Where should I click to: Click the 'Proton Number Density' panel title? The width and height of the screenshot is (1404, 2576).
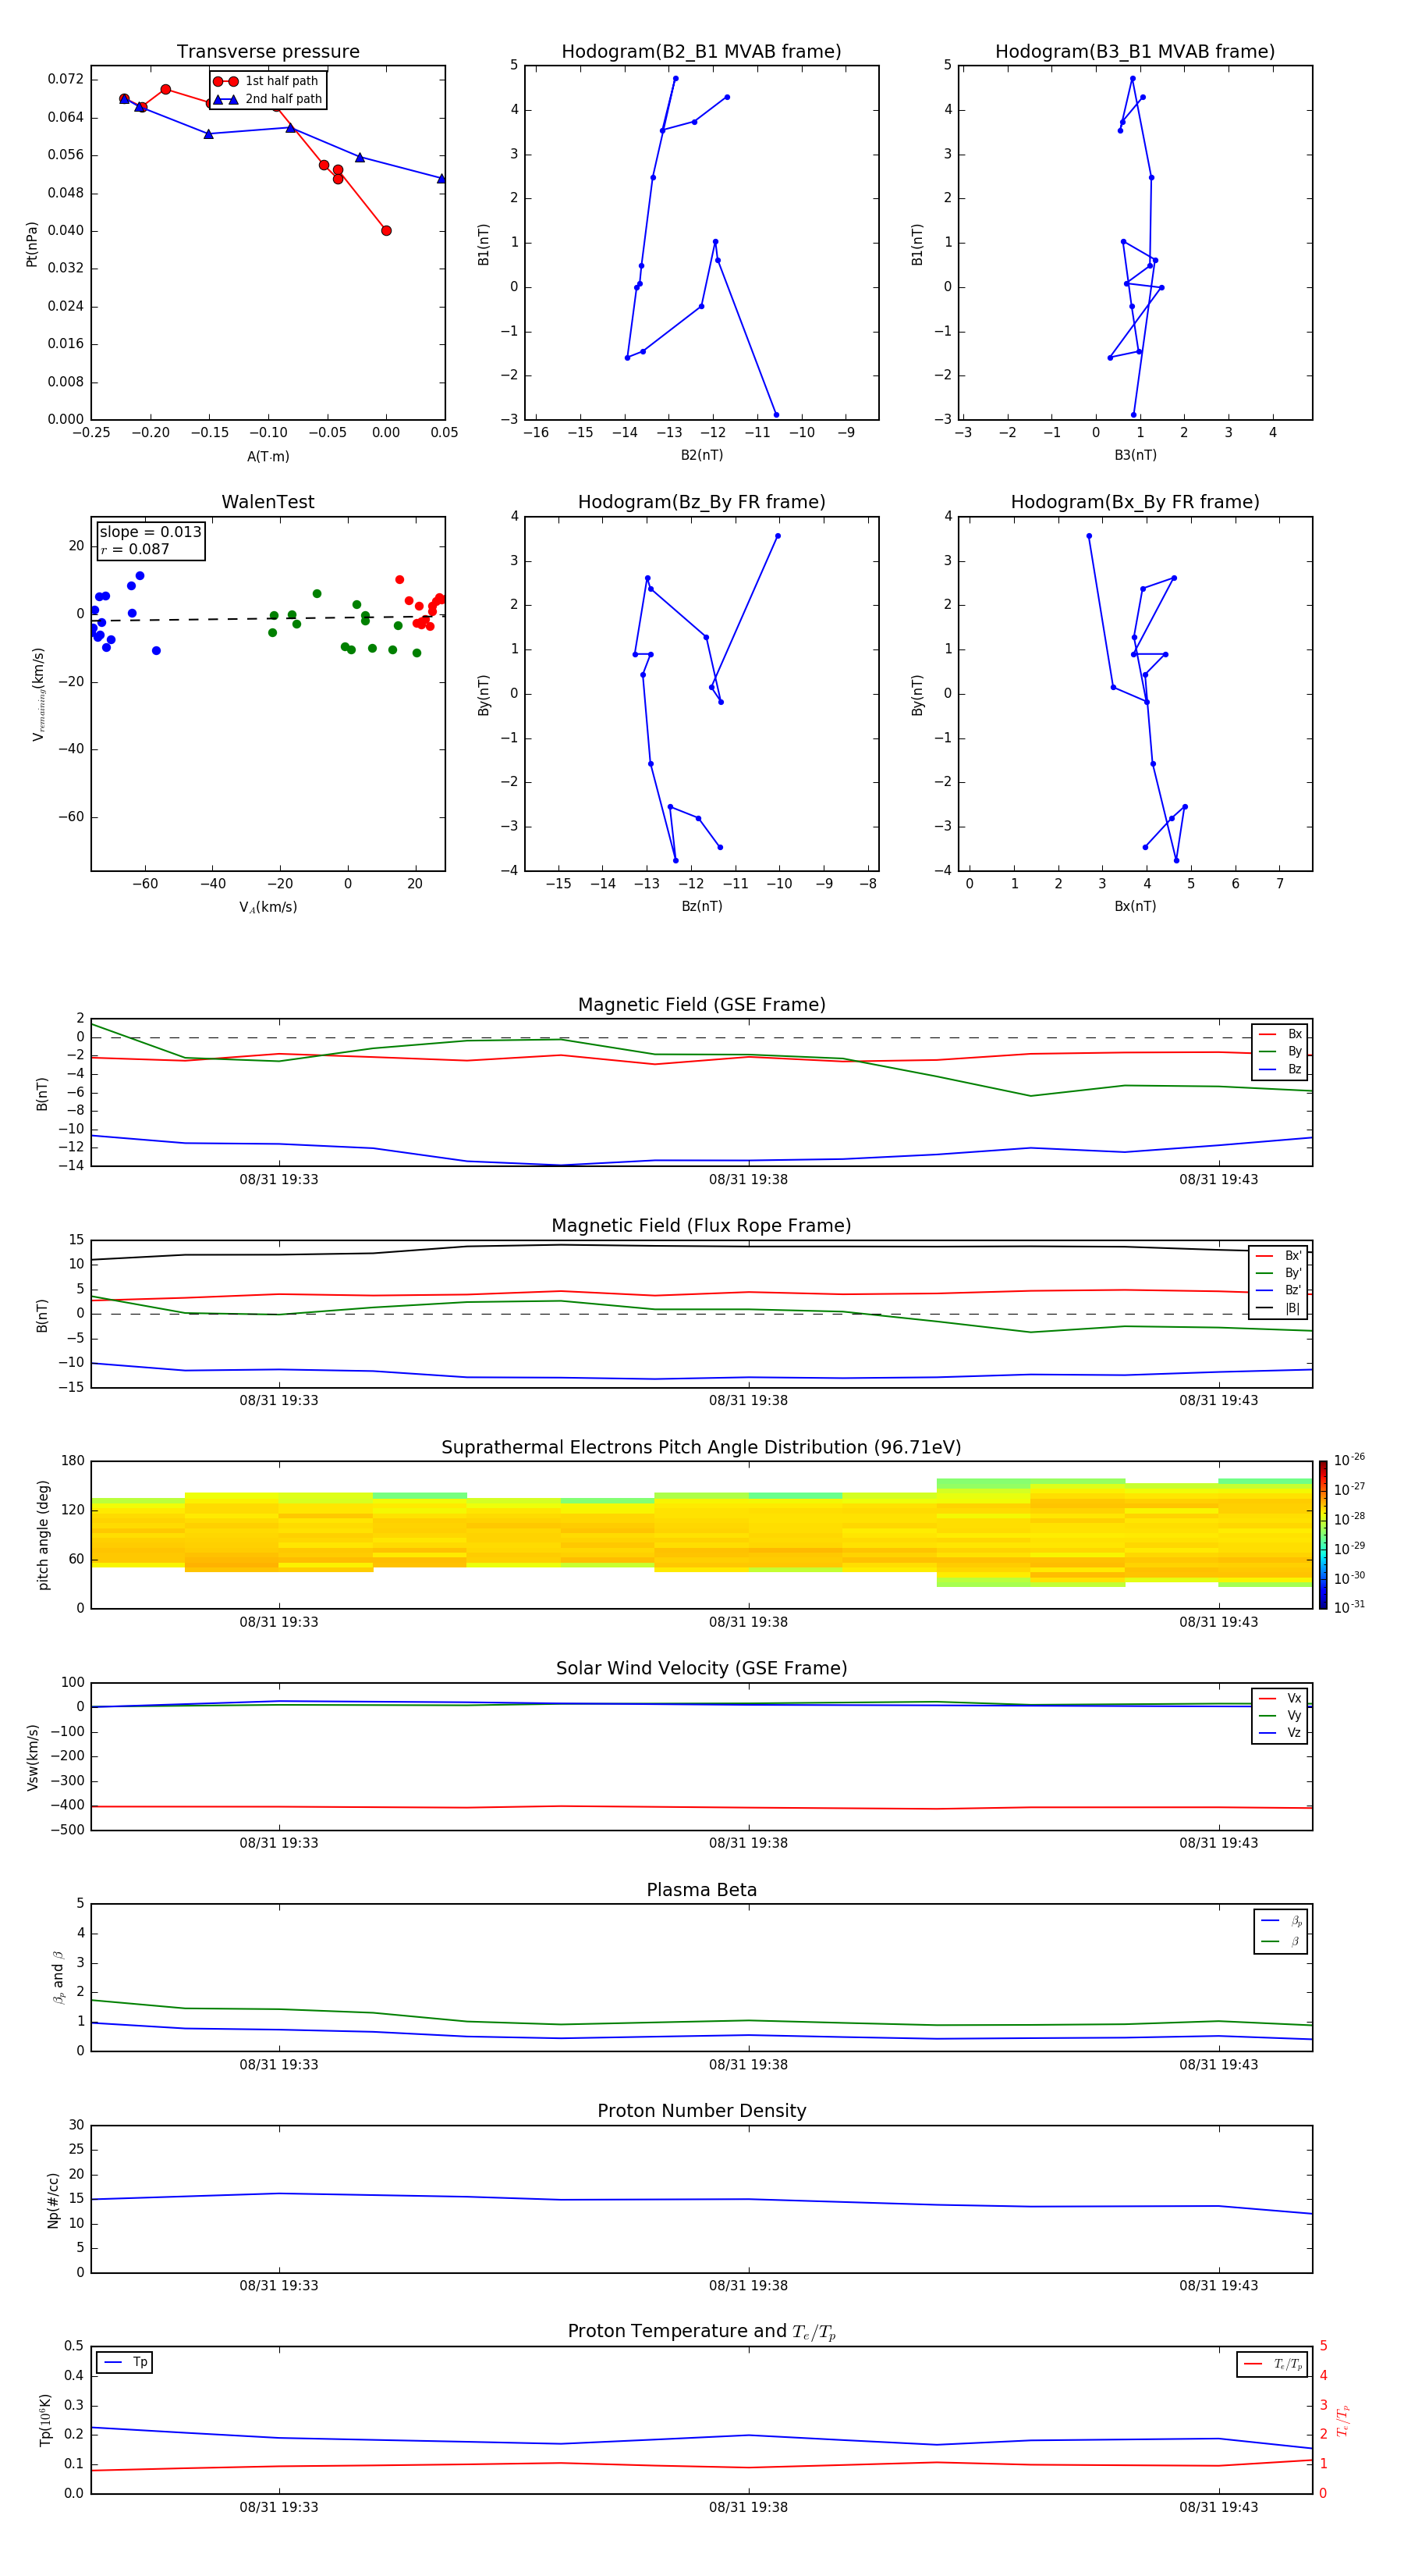[701, 2111]
